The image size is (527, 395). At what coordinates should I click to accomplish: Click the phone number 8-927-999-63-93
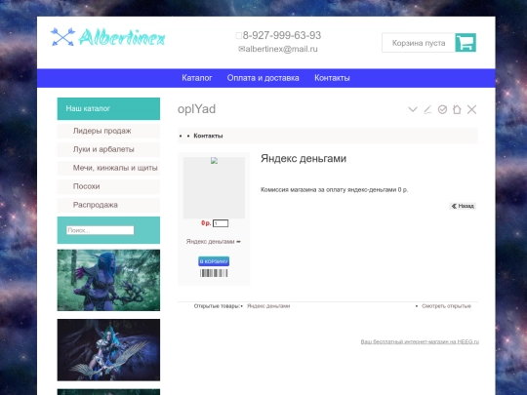coord(282,35)
